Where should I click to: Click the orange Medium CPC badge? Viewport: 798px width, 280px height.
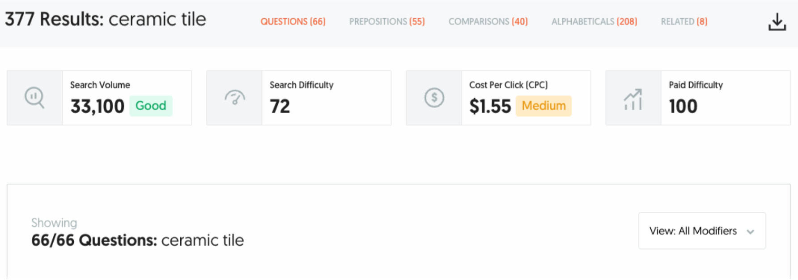[x=543, y=106]
